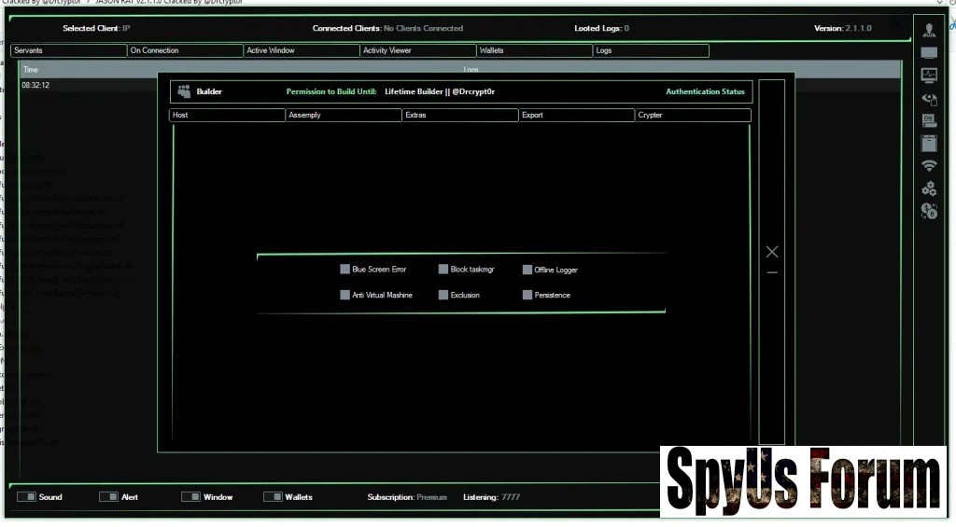Screen dimensions: 956x527
Task: Select the activity pulse monitor icon
Action: pyautogui.click(x=929, y=76)
